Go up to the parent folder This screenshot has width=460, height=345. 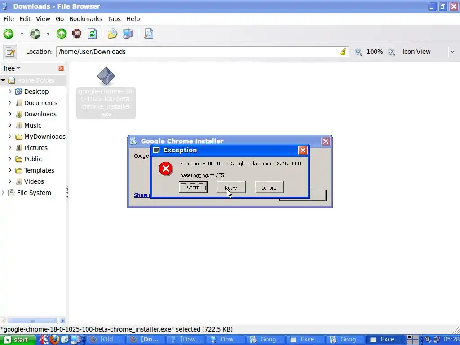pyautogui.click(x=61, y=34)
